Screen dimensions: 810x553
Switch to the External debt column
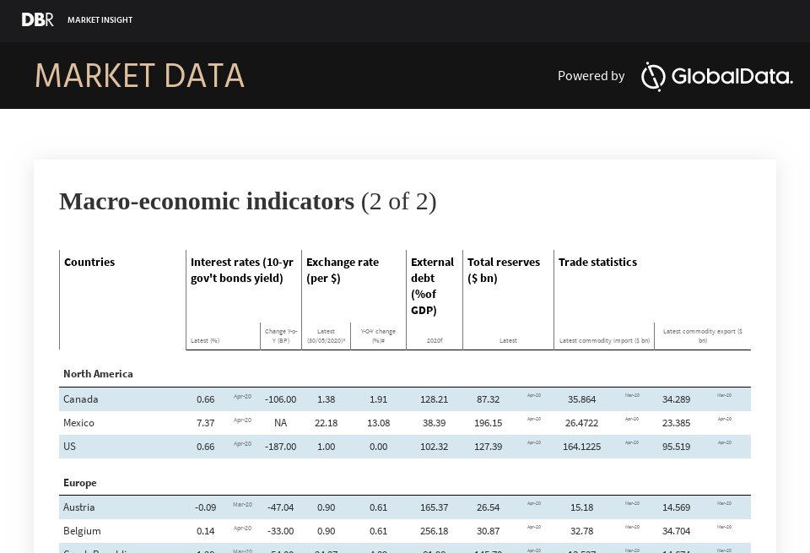(432, 285)
